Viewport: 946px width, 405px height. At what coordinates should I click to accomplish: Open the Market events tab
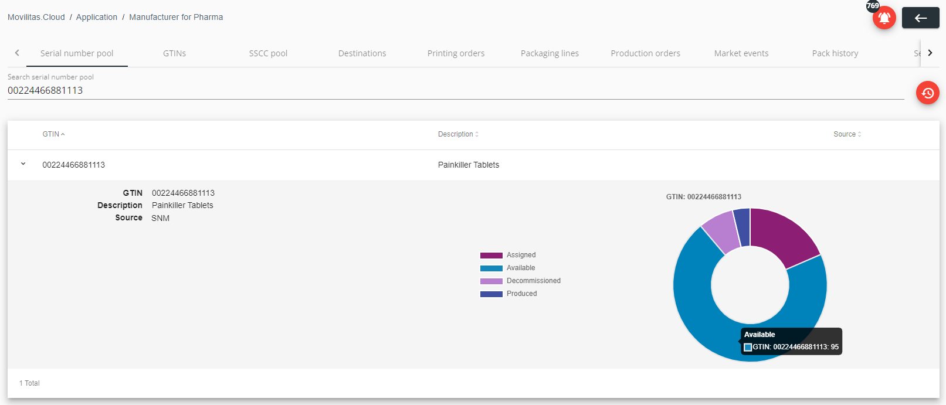coord(741,53)
